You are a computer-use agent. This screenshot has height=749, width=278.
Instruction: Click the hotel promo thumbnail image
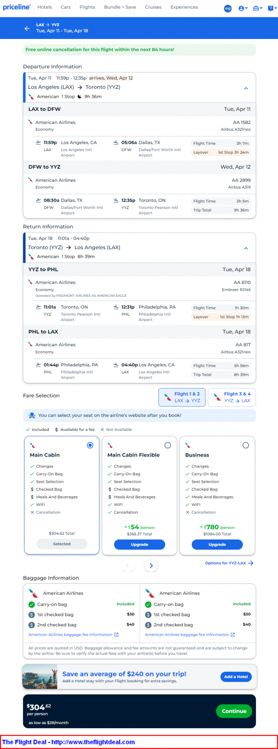39,676
